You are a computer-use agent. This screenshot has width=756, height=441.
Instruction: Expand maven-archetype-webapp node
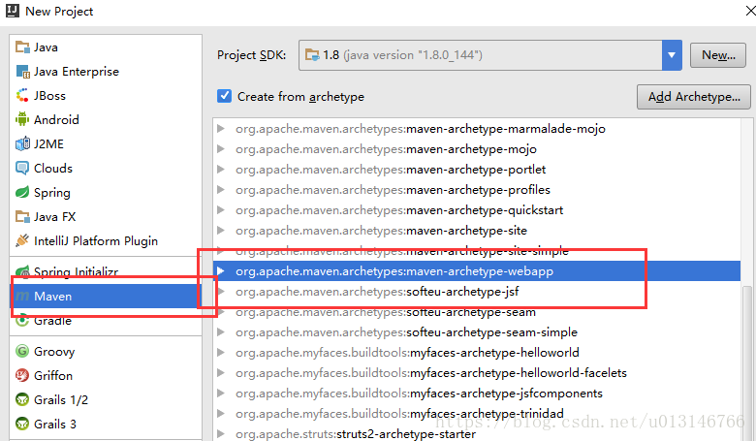(221, 270)
